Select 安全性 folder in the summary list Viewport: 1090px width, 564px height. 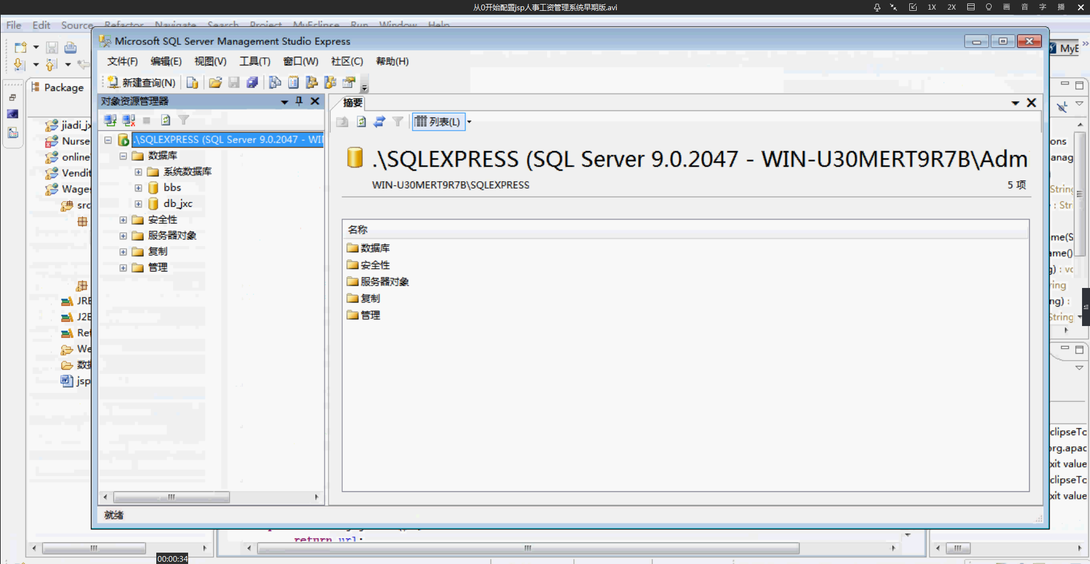point(368,265)
